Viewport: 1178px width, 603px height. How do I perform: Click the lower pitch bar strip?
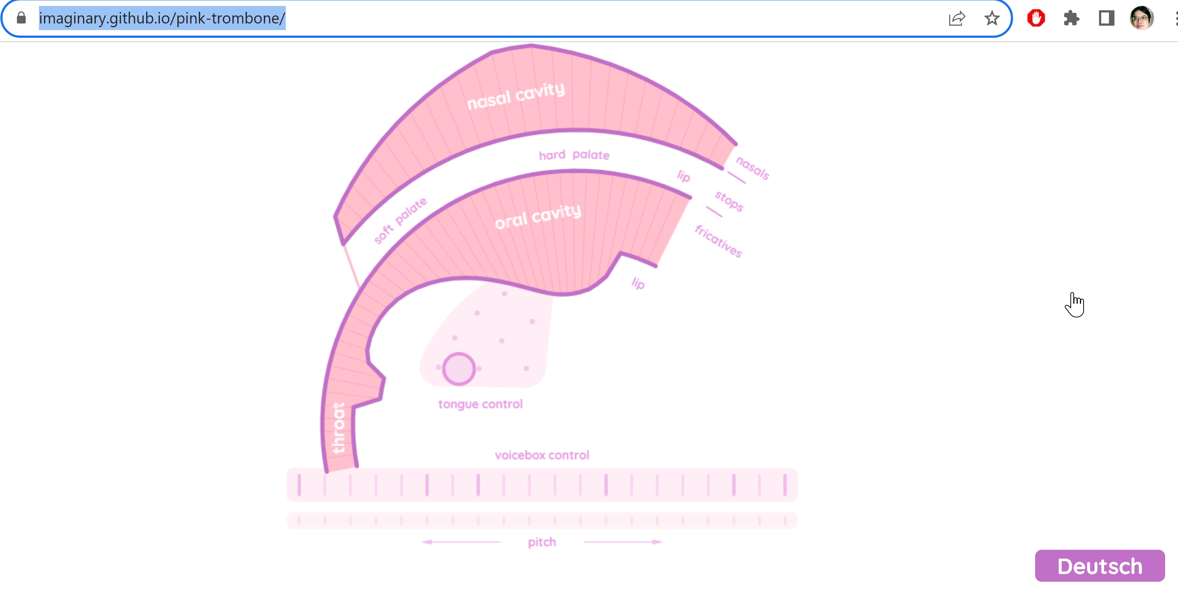click(x=542, y=520)
